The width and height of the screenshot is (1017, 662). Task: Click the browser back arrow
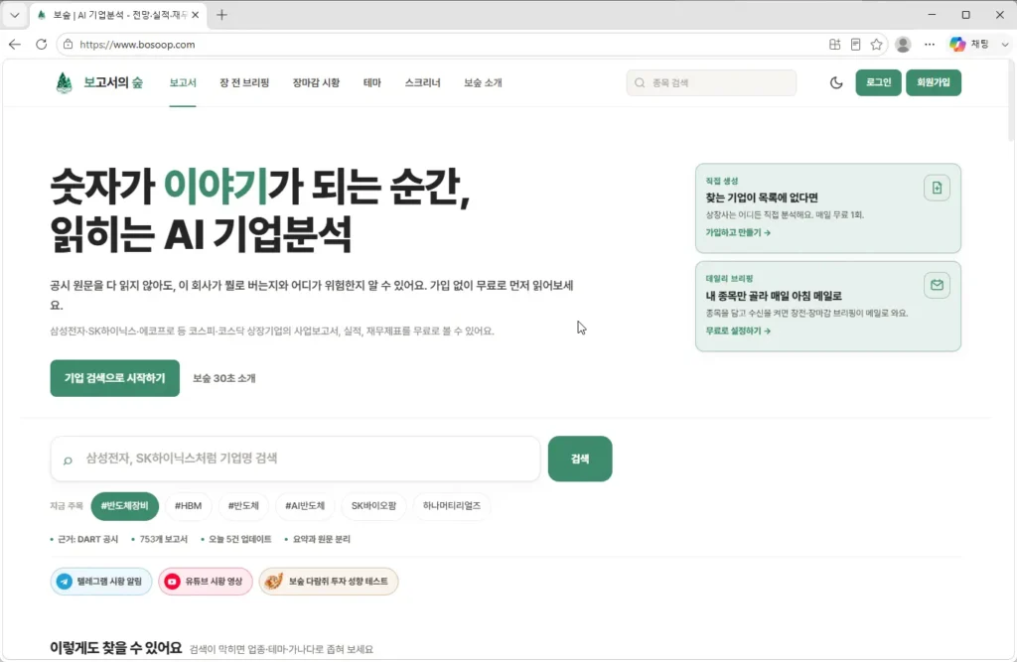coord(15,44)
